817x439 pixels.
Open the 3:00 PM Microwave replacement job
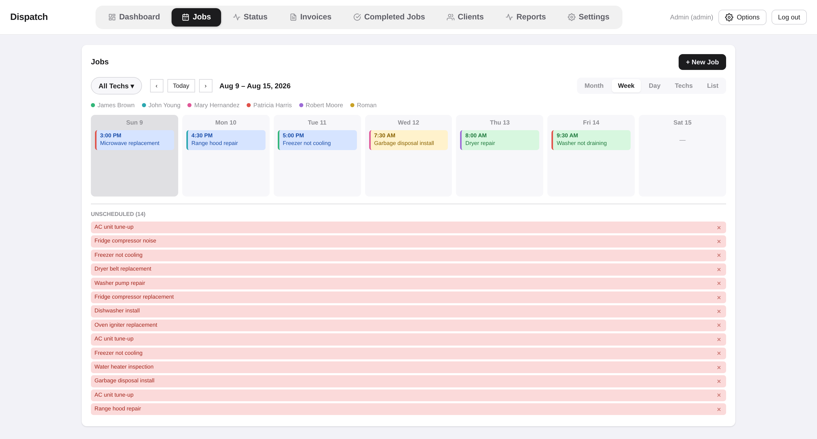[135, 140]
